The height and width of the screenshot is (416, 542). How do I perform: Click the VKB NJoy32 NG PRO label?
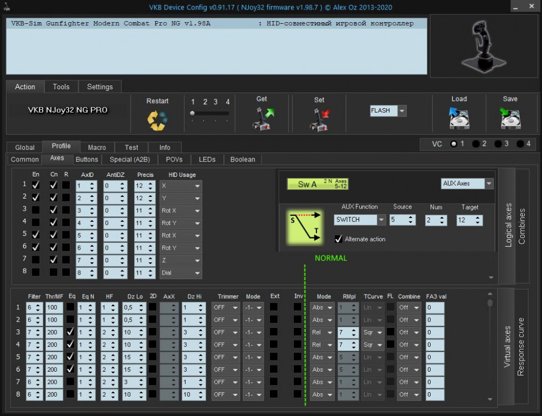pos(68,110)
